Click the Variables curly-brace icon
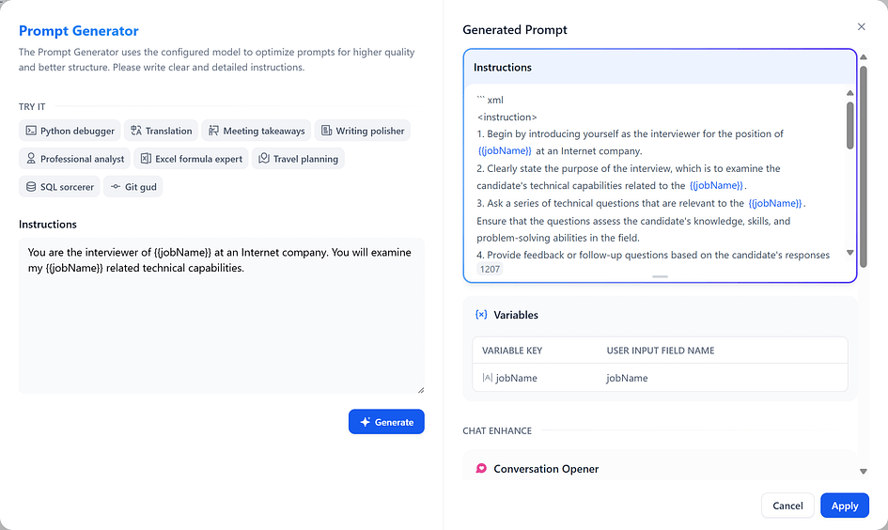 pos(481,314)
